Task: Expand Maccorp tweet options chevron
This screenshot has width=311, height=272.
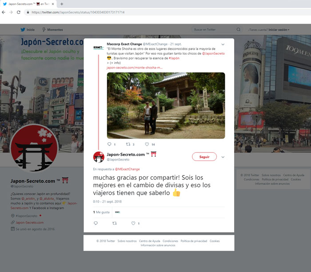Action: click(223, 44)
